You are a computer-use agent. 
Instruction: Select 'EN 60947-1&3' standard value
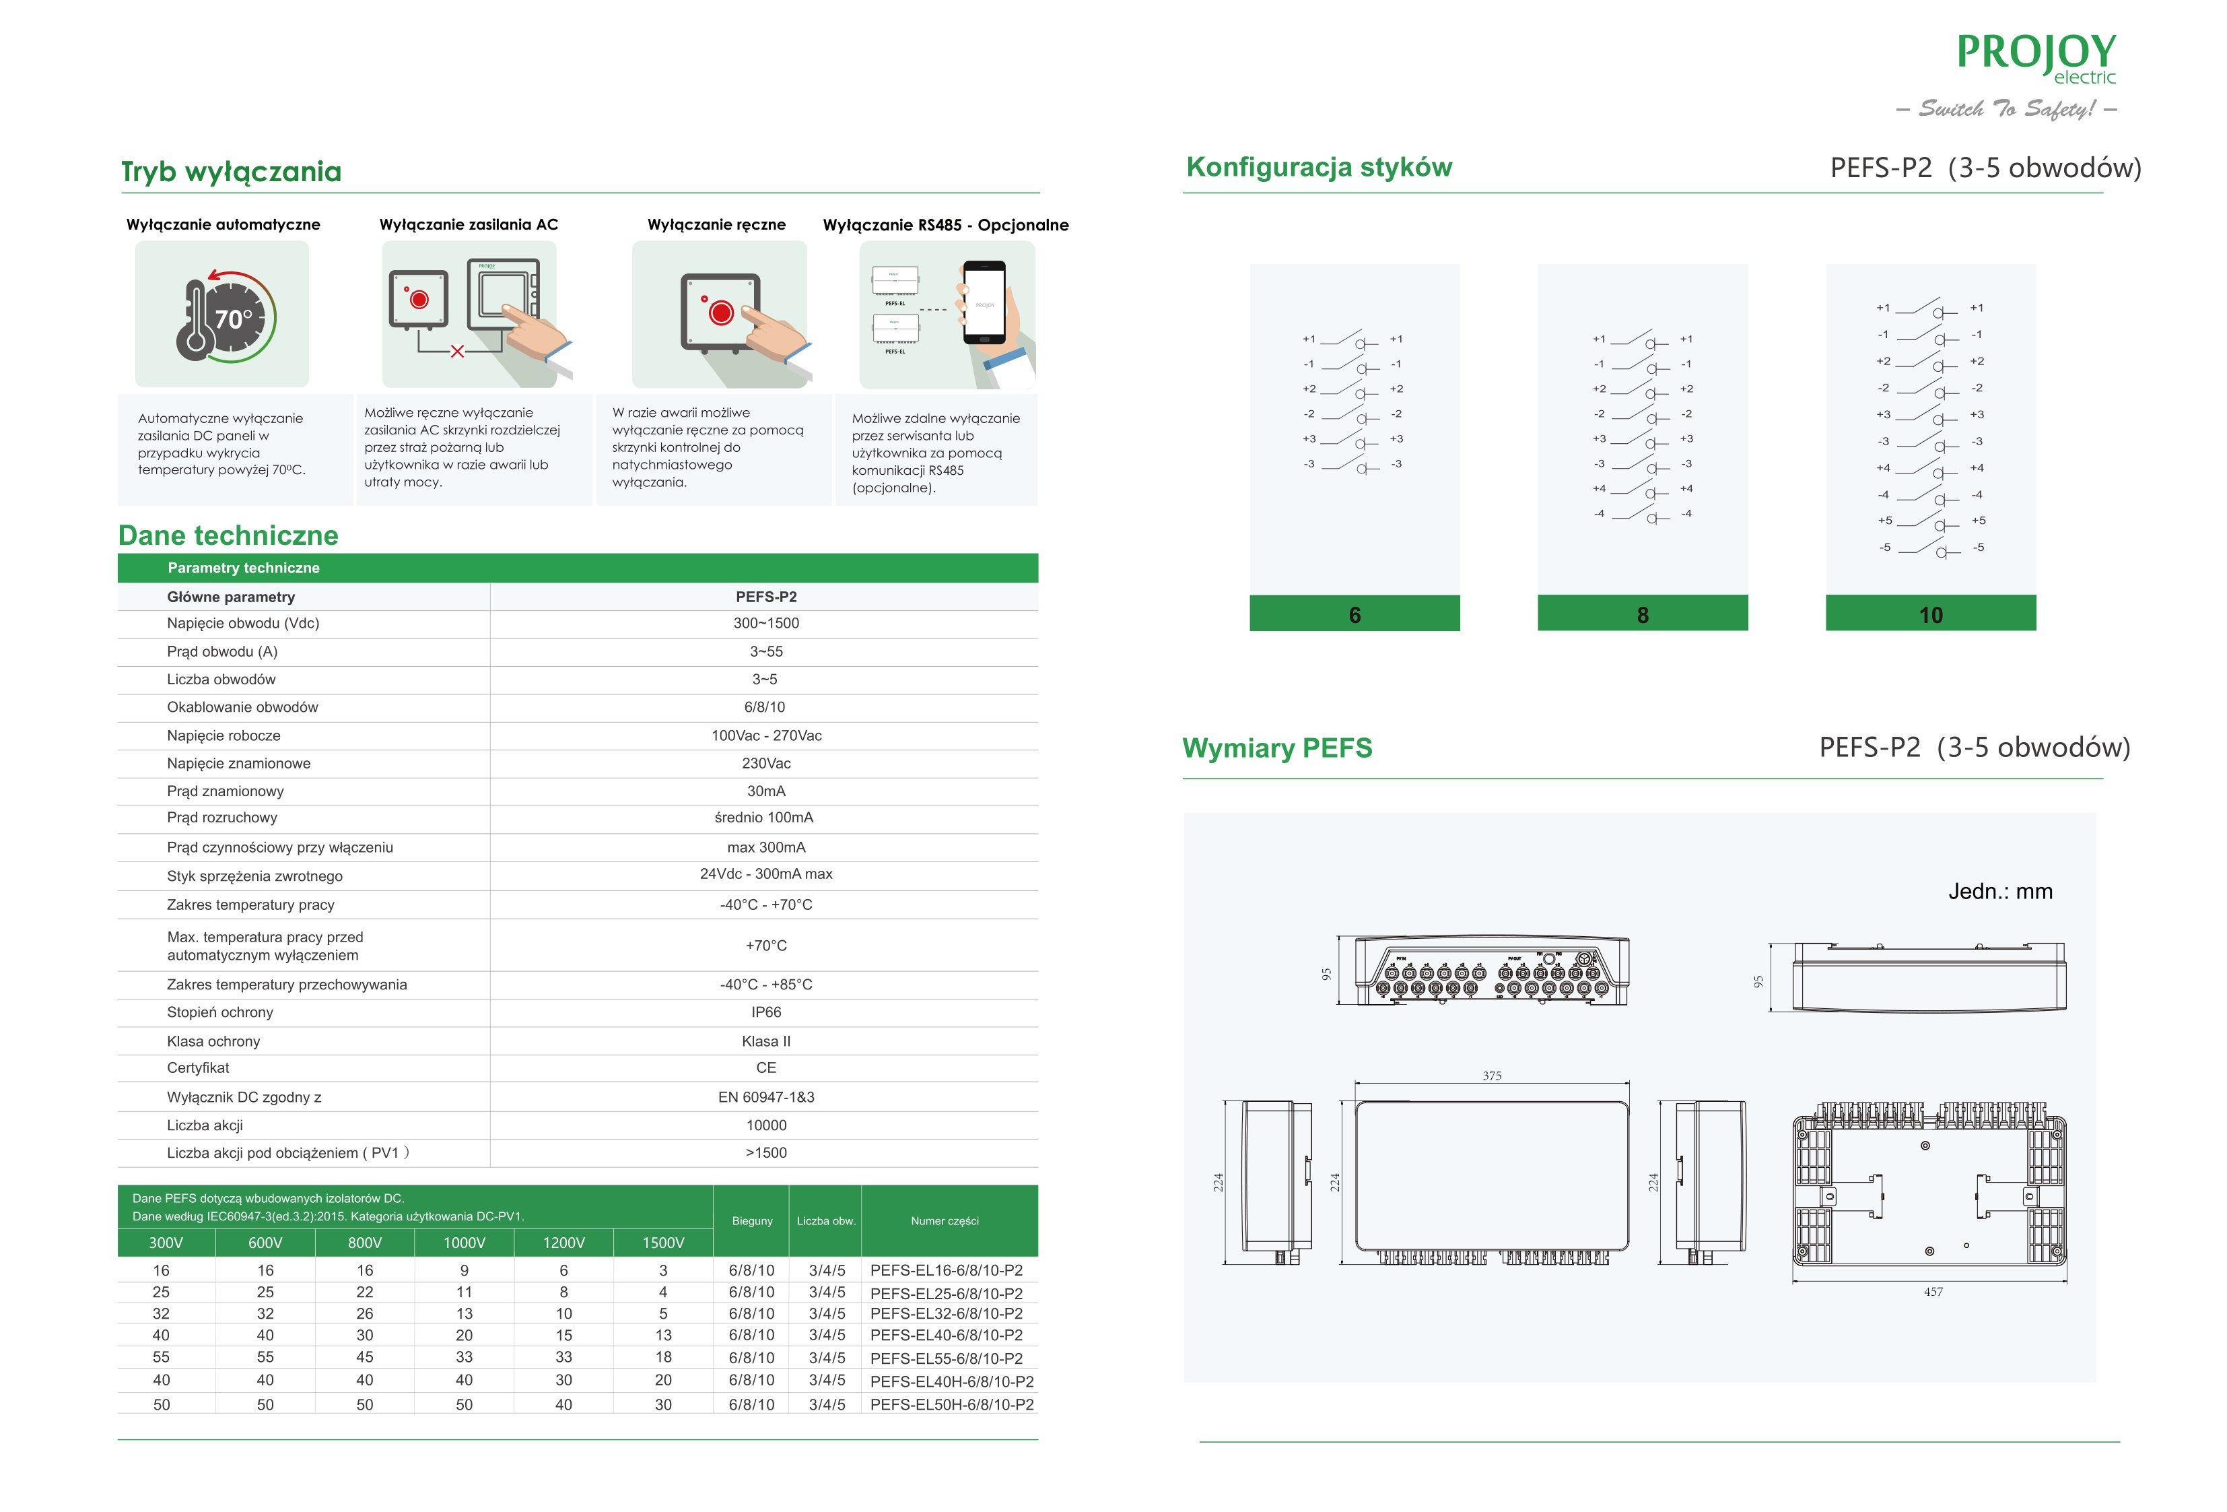pyautogui.click(x=765, y=1097)
